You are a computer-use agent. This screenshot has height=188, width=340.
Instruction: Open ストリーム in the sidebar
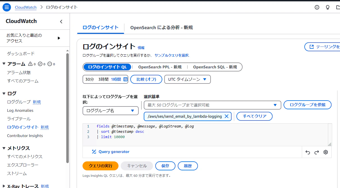coord(17,173)
